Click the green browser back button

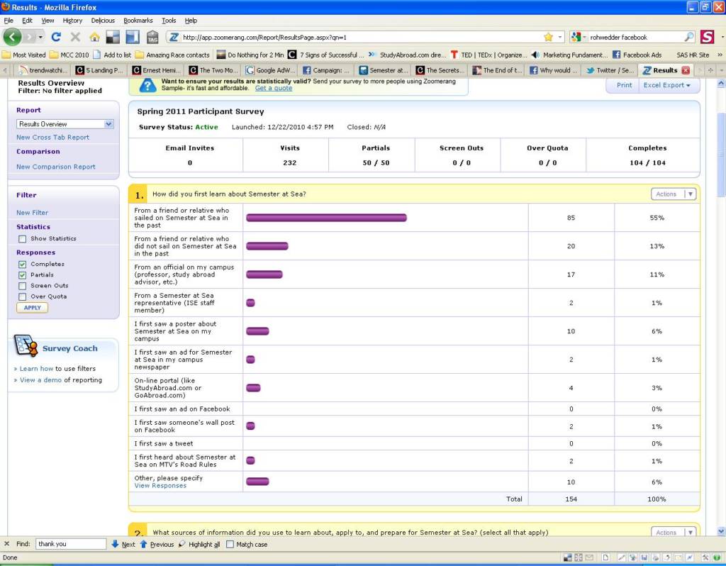[x=13, y=37]
